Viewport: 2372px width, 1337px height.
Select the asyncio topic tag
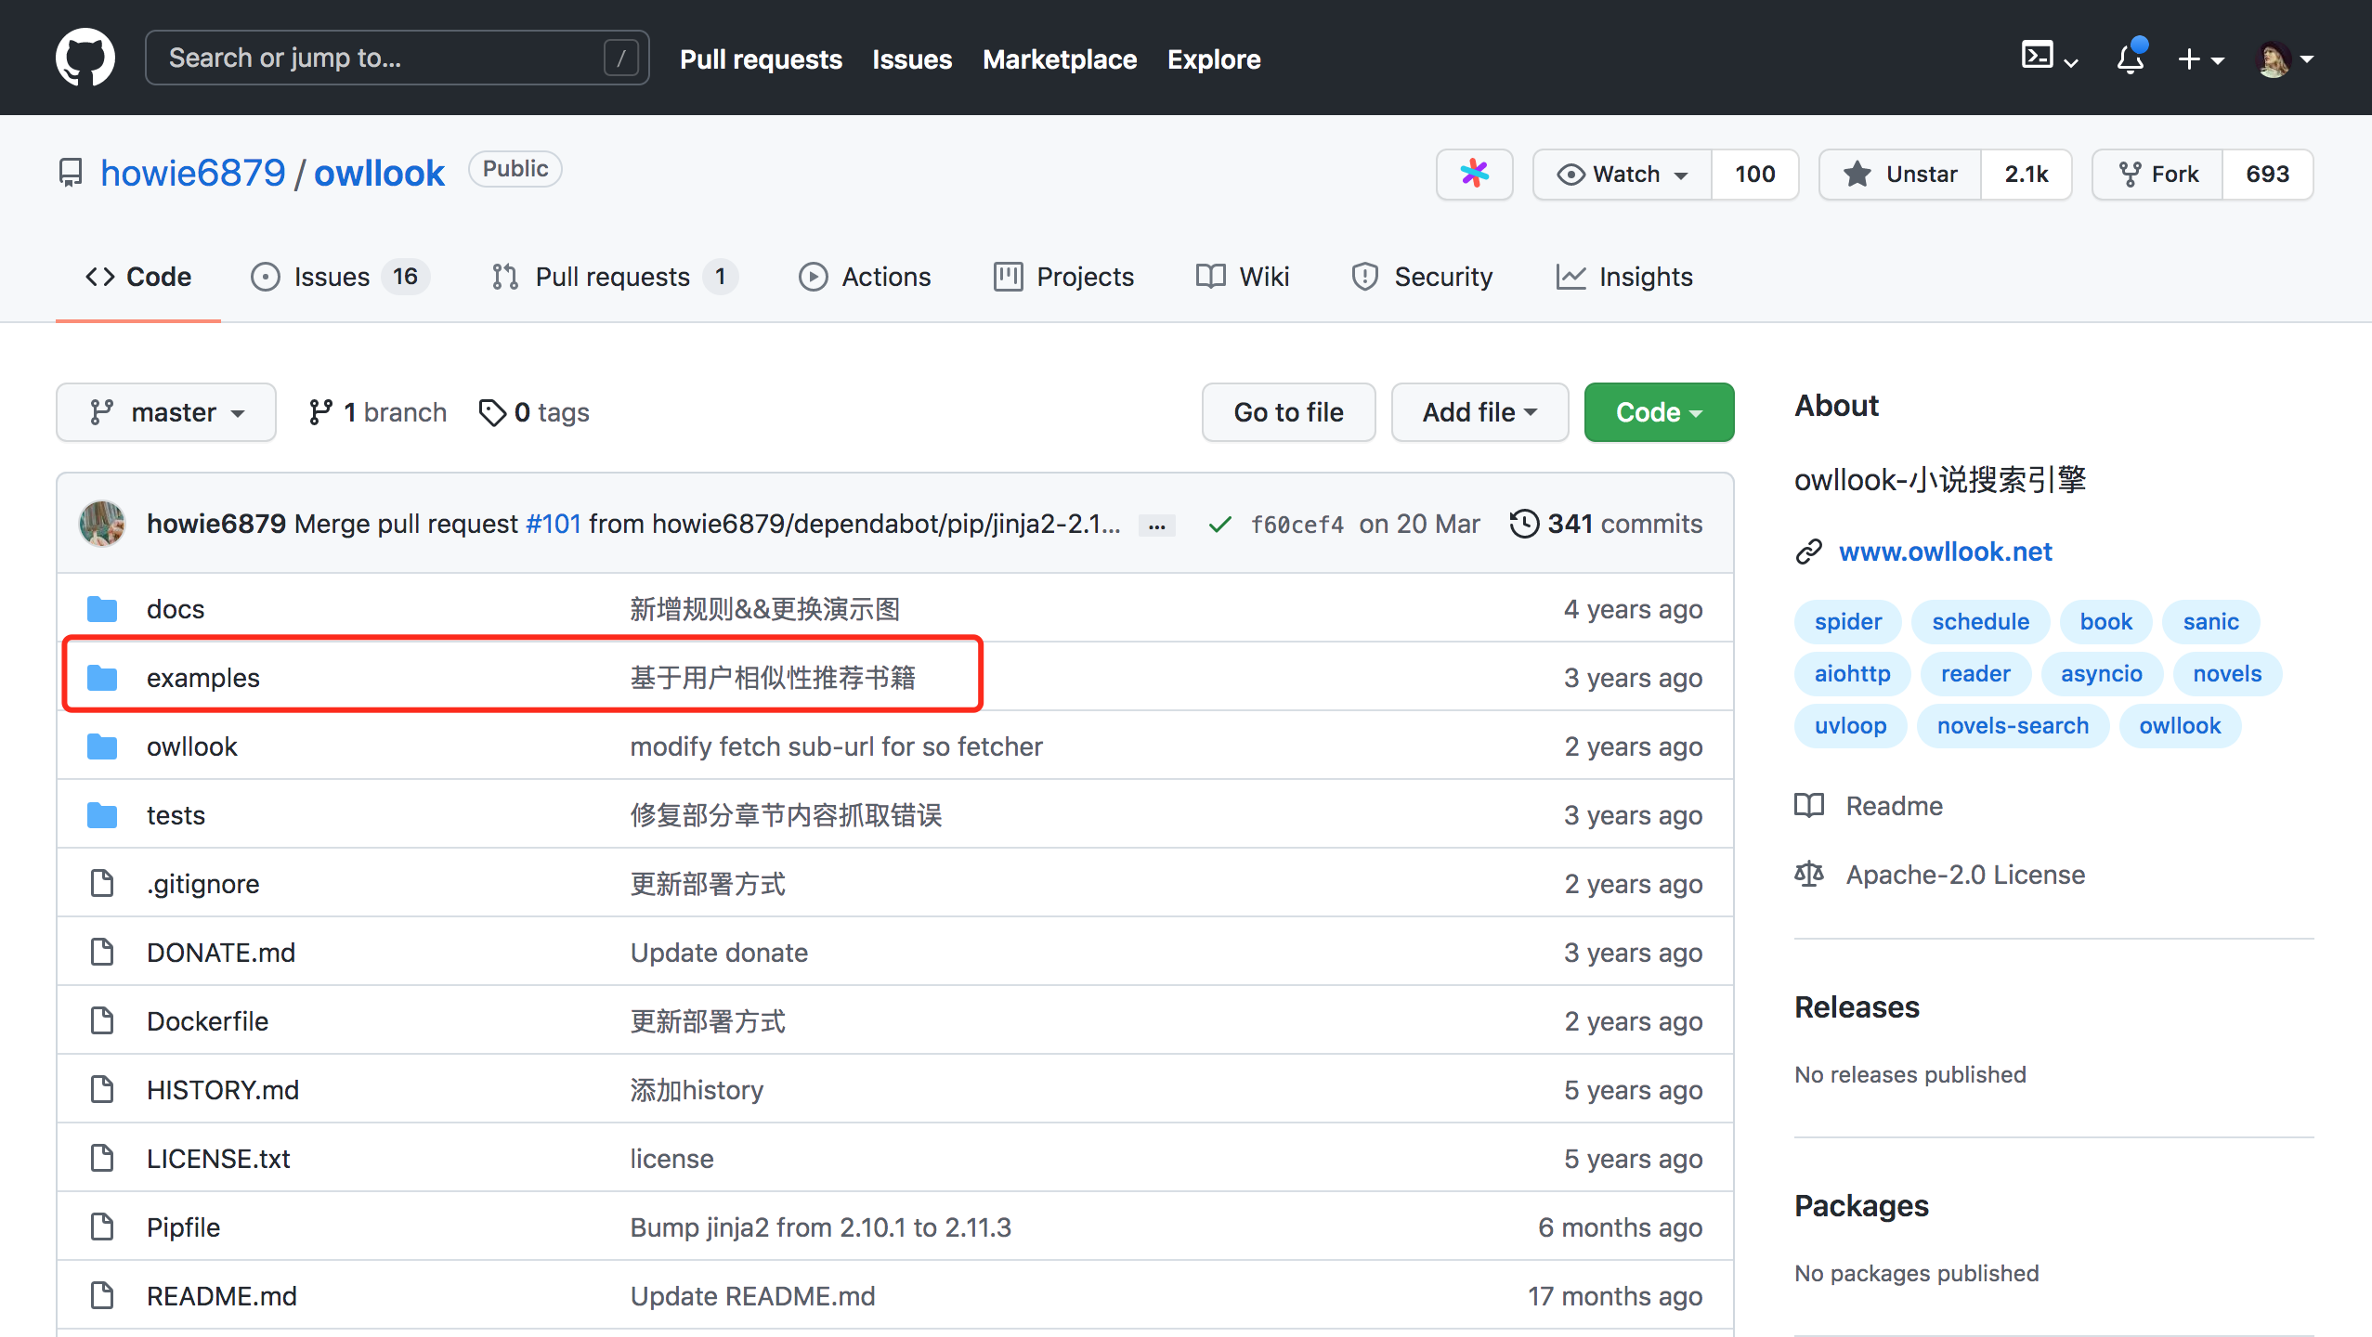coord(2101,673)
